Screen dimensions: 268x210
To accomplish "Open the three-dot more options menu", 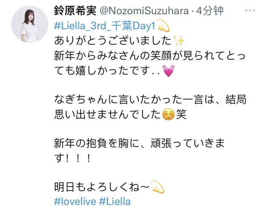I will (x=250, y=11).
